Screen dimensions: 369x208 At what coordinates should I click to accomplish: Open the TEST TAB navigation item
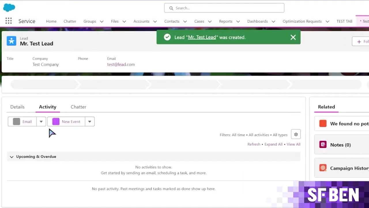coord(344,21)
